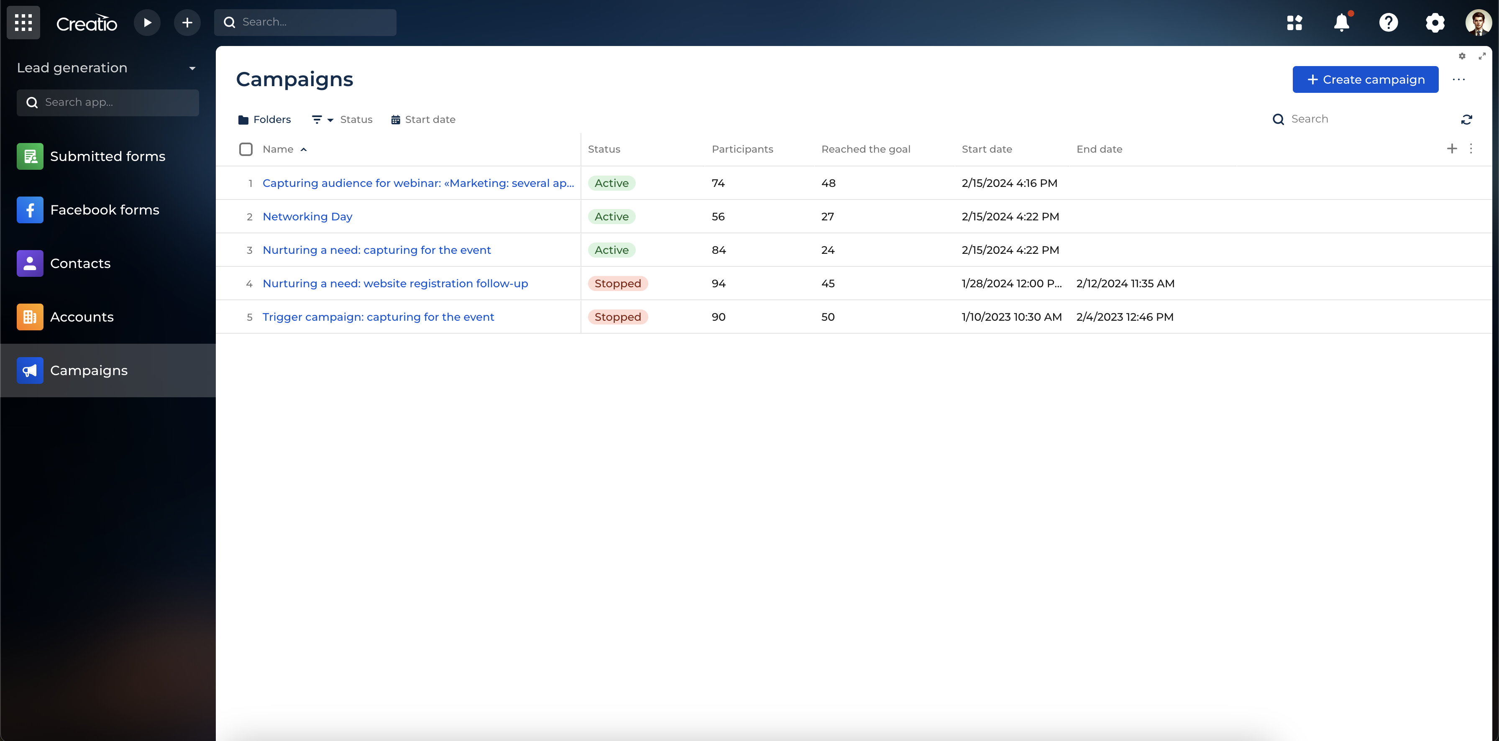Screen dimensions: 1499x741
Task: Open the app launcher grid icon
Action: coord(23,23)
